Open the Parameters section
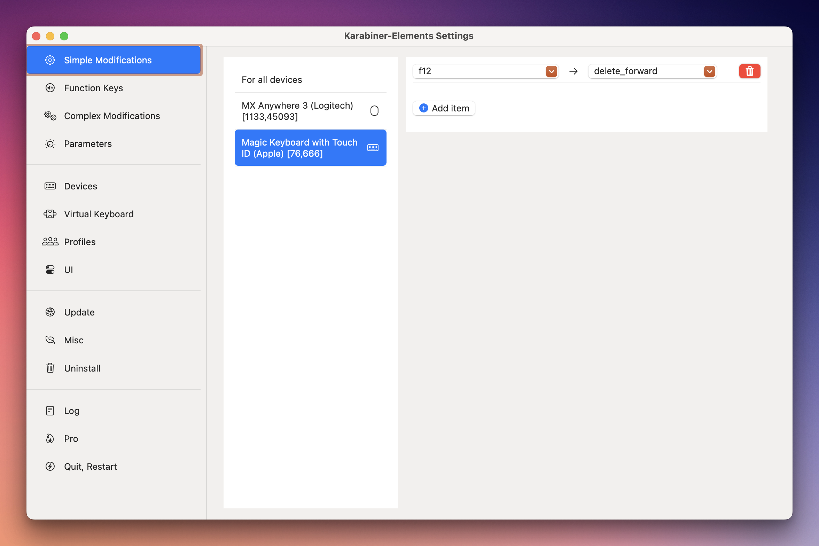The width and height of the screenshot is (819, 546). click(88, 143)
